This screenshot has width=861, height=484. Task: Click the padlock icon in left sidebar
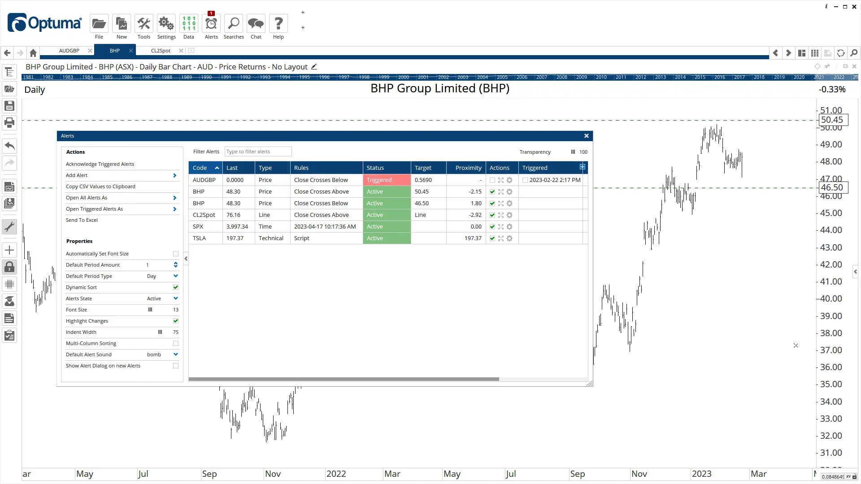tap(9, 268)
